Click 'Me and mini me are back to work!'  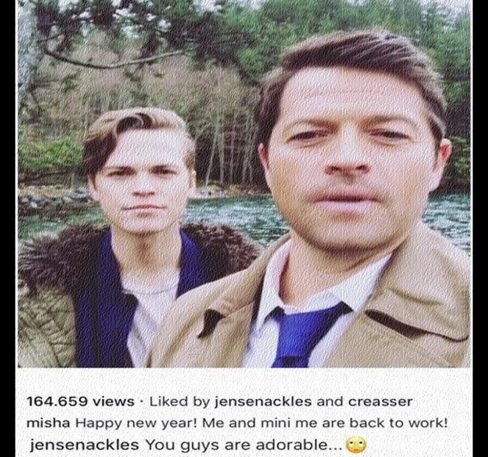coord(325,423)
